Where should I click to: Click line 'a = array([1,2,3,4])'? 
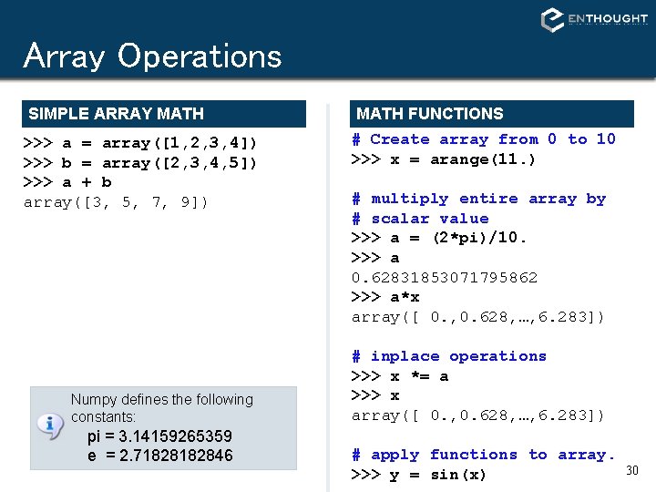[x=139, y=143]
